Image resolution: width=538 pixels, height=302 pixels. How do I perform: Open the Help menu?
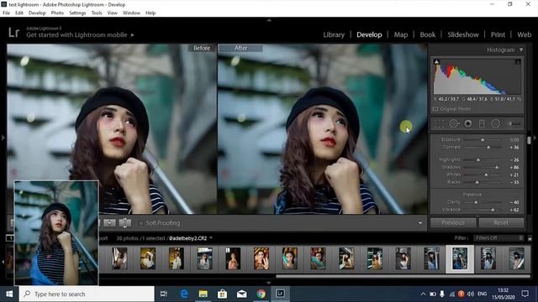point(150,13)
